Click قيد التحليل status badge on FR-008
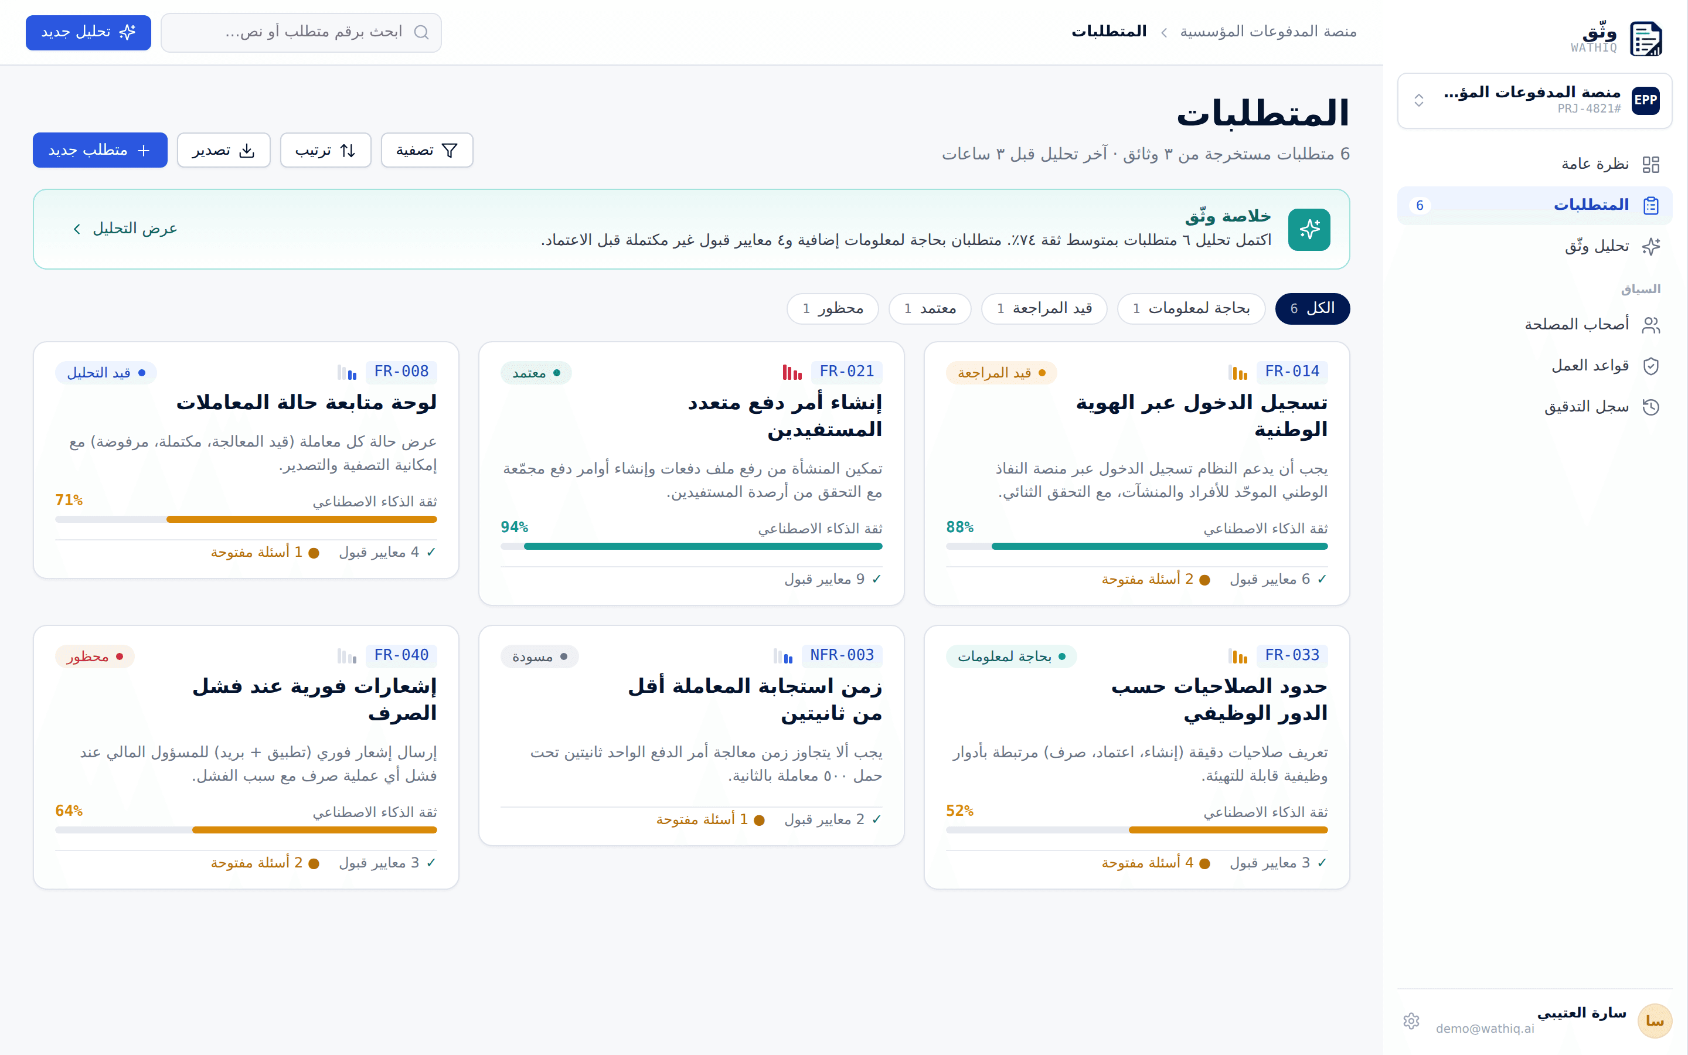This screenshot has width=1688, height=1055. 106,373
